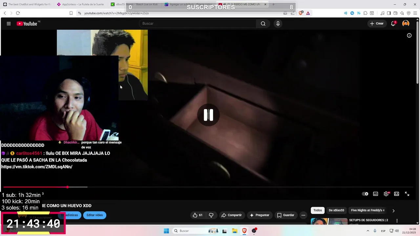The width and height of the screenshot is (420, 236).
Task: Open OBS Studio taskbar icon
Action: [x=254, y=231]
